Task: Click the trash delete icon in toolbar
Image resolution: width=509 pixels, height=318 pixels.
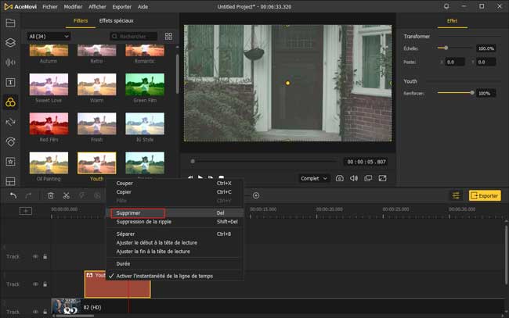Action: pos(51,195)
